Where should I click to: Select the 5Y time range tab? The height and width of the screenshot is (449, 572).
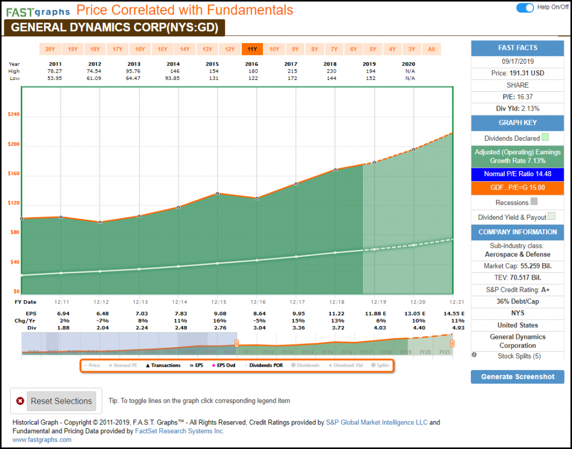pos(373,49)
